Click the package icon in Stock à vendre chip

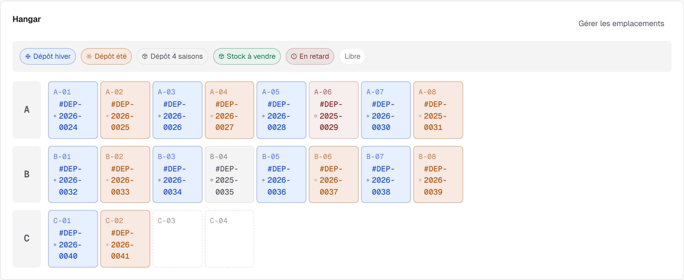click(x=221, y=56)
